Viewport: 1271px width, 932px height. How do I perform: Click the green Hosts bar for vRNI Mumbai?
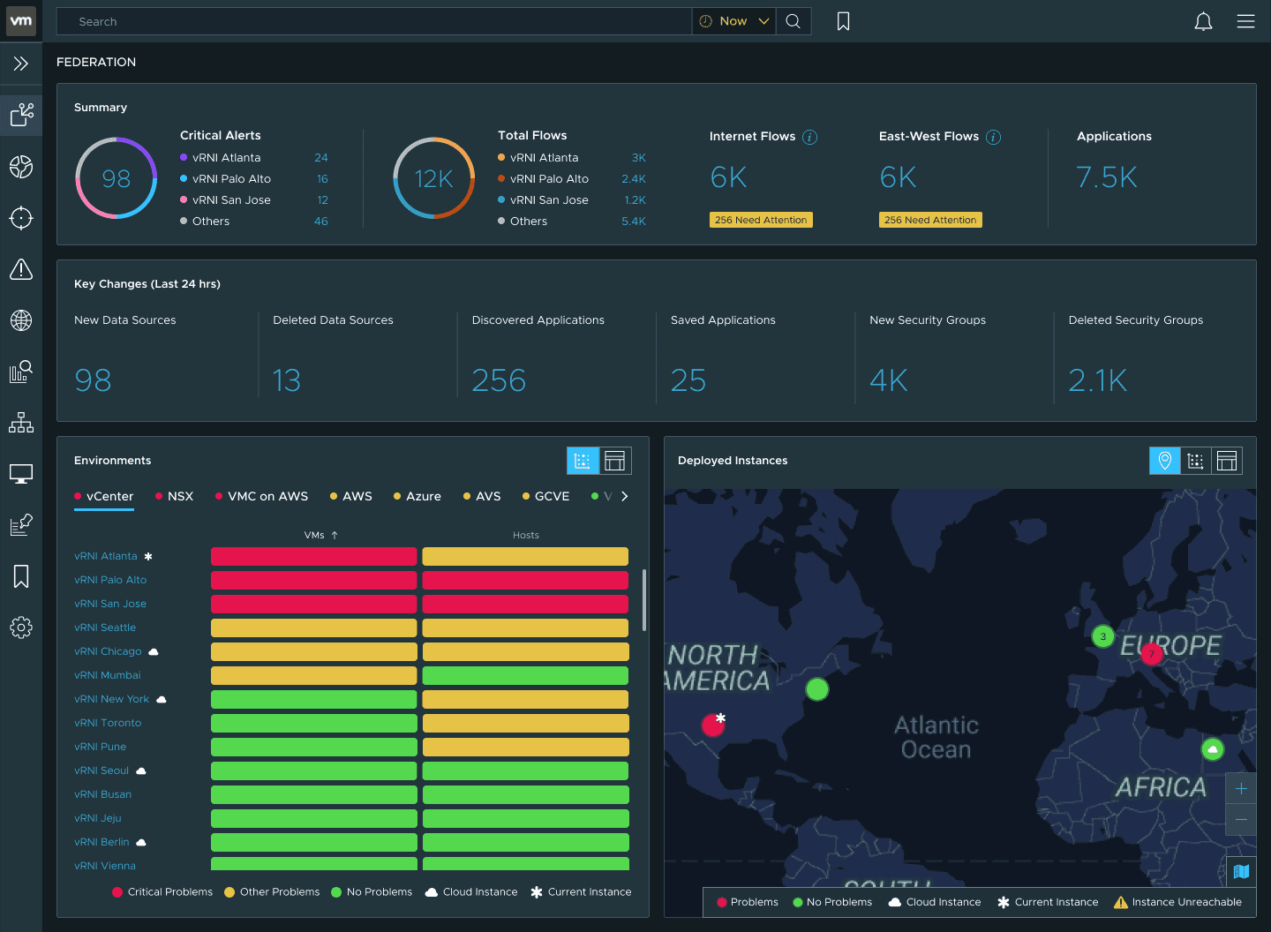(x=525, y=675)
